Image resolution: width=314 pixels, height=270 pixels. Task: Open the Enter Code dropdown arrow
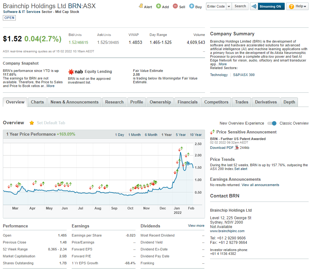229,6
